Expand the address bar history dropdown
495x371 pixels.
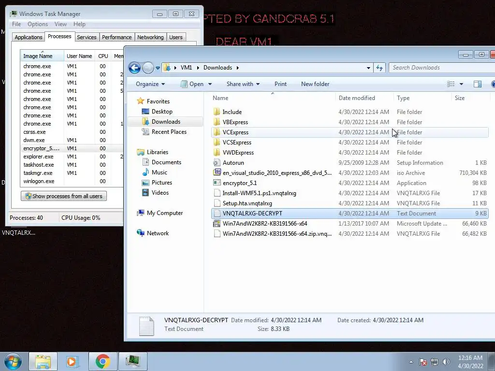pos(368,68)
